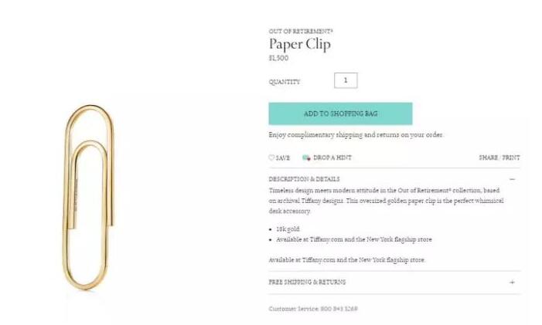542x325 pixels.
Task: Click the $1,500 price text
Action: click(278, 58)
